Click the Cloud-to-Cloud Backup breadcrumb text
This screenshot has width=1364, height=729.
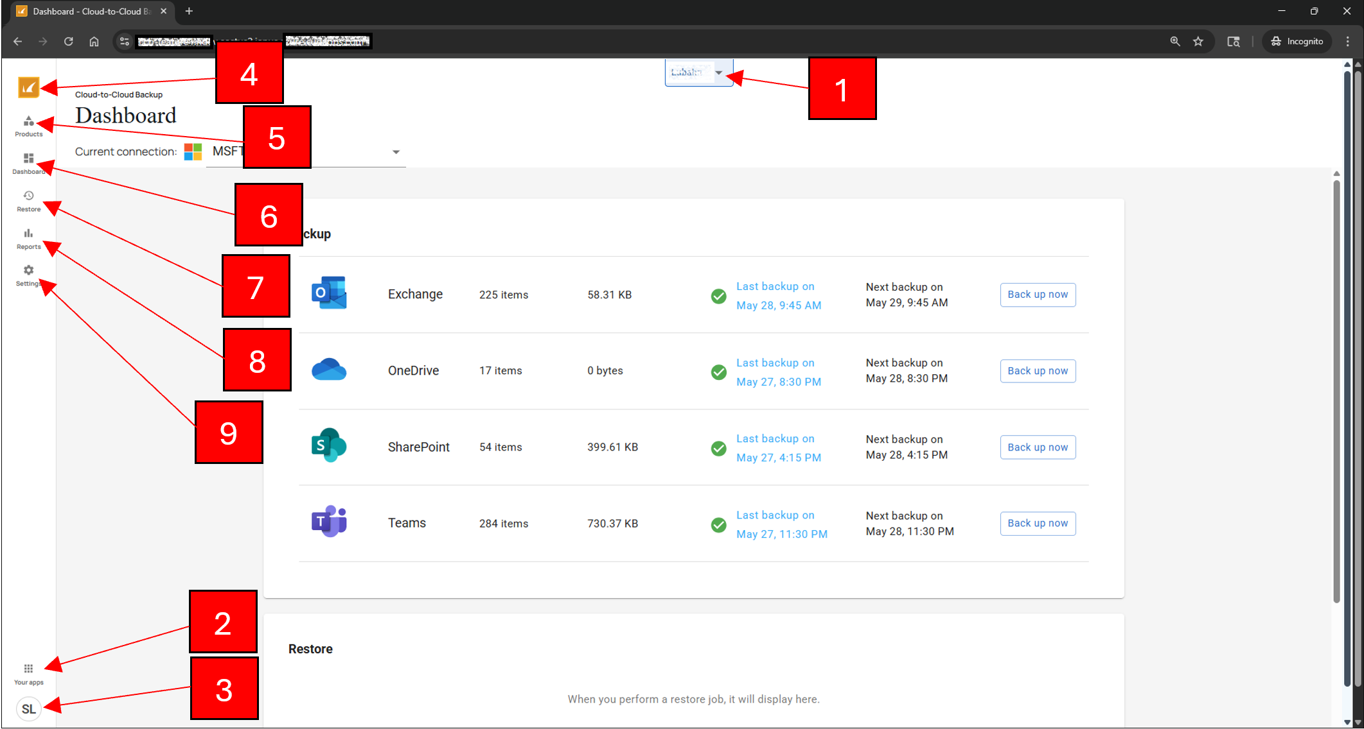pos(119,94)
